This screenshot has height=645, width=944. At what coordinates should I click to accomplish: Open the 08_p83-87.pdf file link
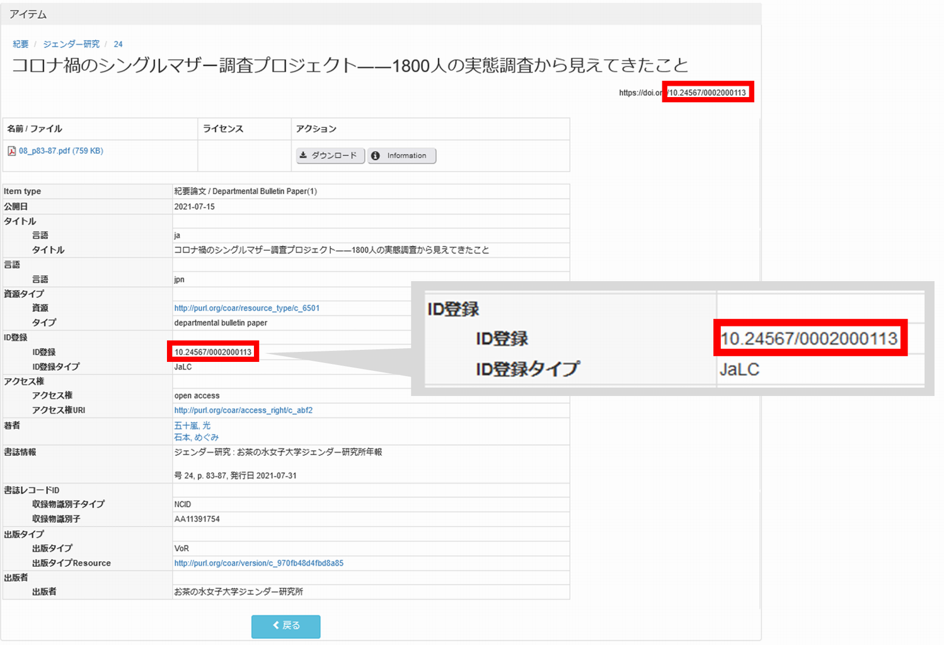pos(60,151)
